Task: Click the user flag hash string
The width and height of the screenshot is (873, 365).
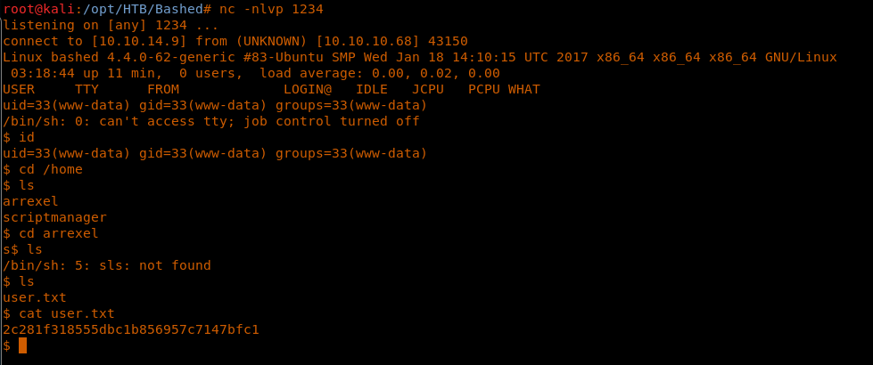Action: pos(131,329)
